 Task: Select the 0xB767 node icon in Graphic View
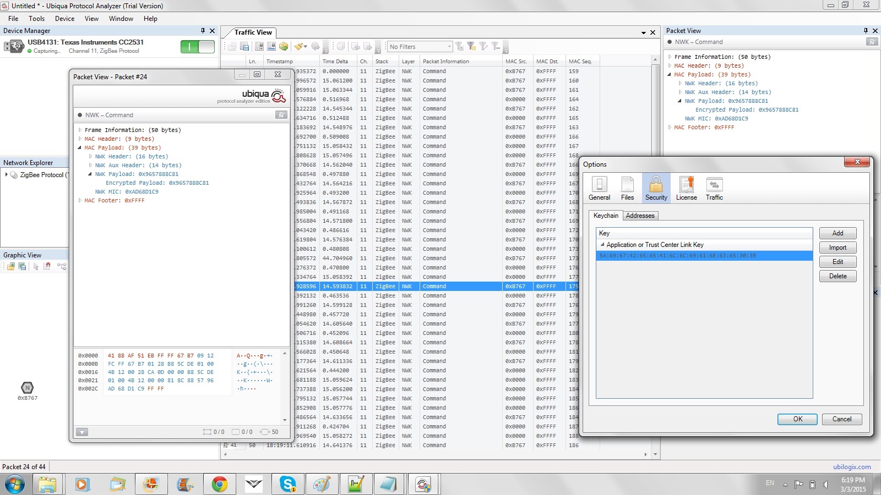(x=27, y=388)
